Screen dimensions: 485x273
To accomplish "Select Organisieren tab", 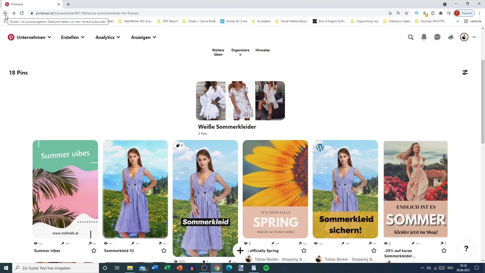I will tap(241, 52).
